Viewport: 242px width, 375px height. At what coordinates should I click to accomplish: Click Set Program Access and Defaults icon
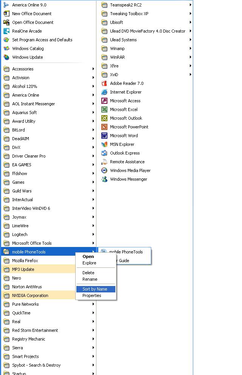click(x=6, y=40)
